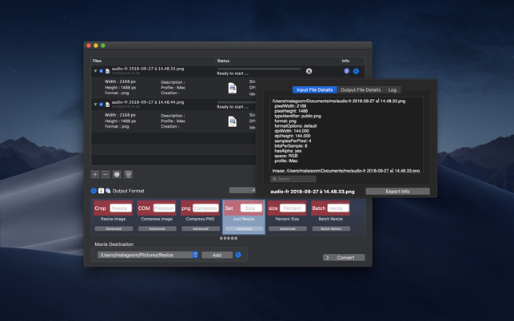Open Advanced options under Compress PNG
Image resolution: width=514 pixels, height=321 pixels.
pyautogui.click(x=201, y=228)
